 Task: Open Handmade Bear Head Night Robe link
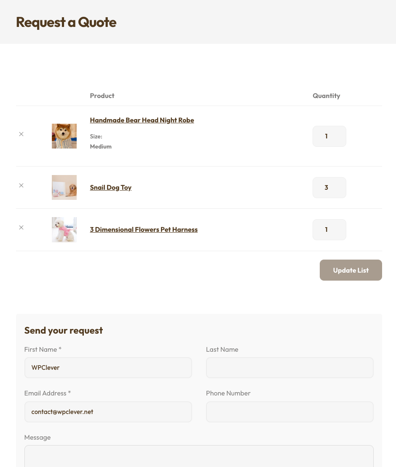[142, 120]
